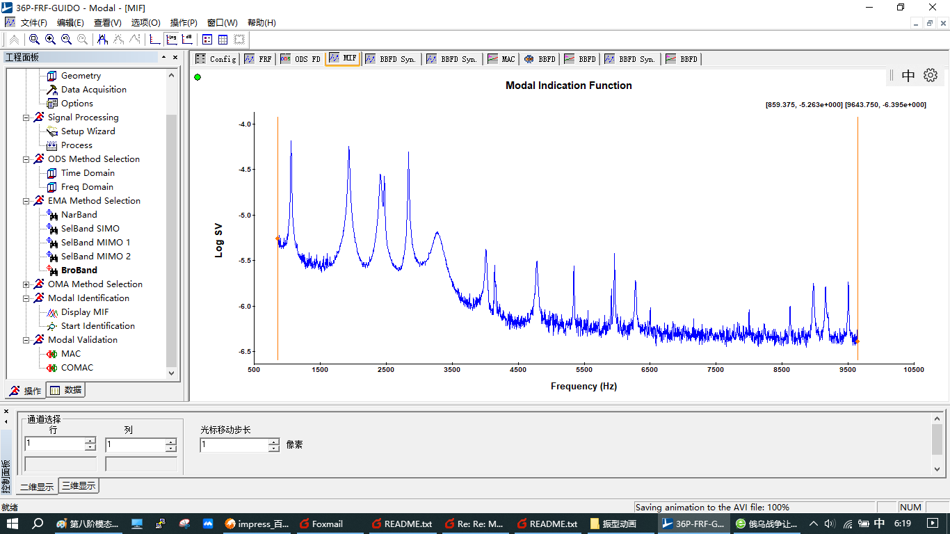Switch to the ODS FD tab
The height and width of the screenshot is (534, 950).
tap(300, 59)
